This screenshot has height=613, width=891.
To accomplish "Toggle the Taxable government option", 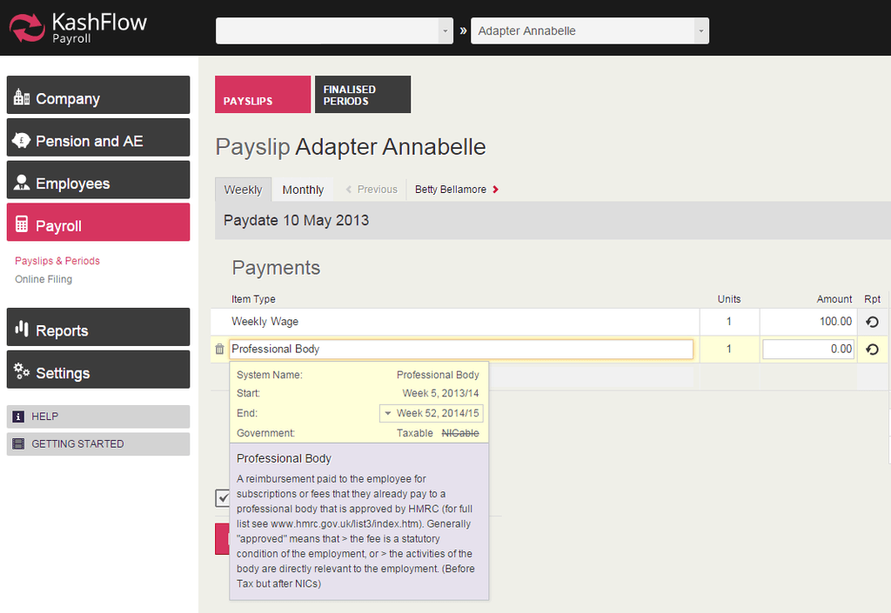I will [415, 433].
